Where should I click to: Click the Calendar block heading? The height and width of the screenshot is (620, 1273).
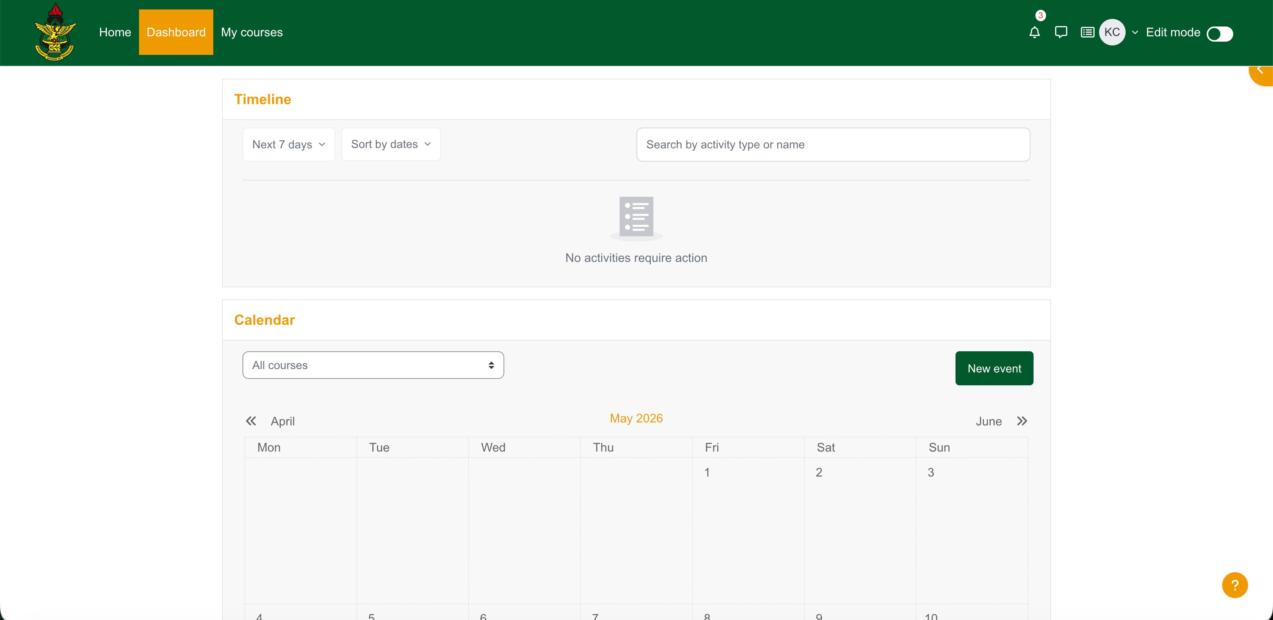click(264, 320)
